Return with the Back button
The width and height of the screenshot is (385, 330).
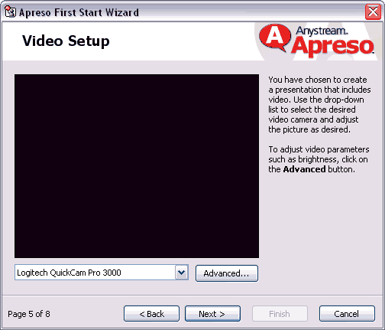pyautogui.click(x=151, y=314)
